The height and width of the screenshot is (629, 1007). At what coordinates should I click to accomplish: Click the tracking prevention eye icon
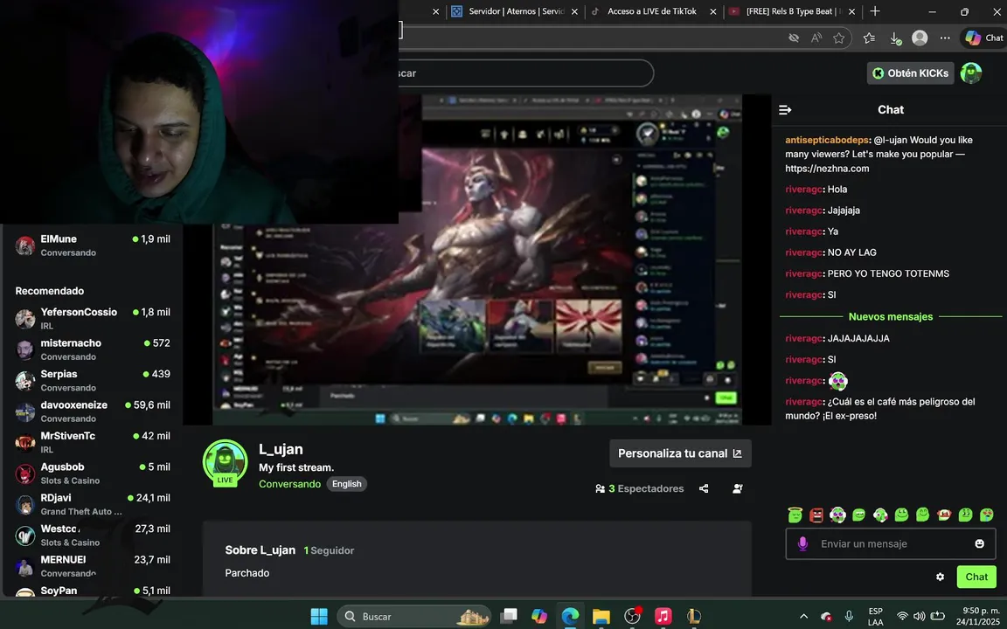pyautogui.click(x=794, y=38)
